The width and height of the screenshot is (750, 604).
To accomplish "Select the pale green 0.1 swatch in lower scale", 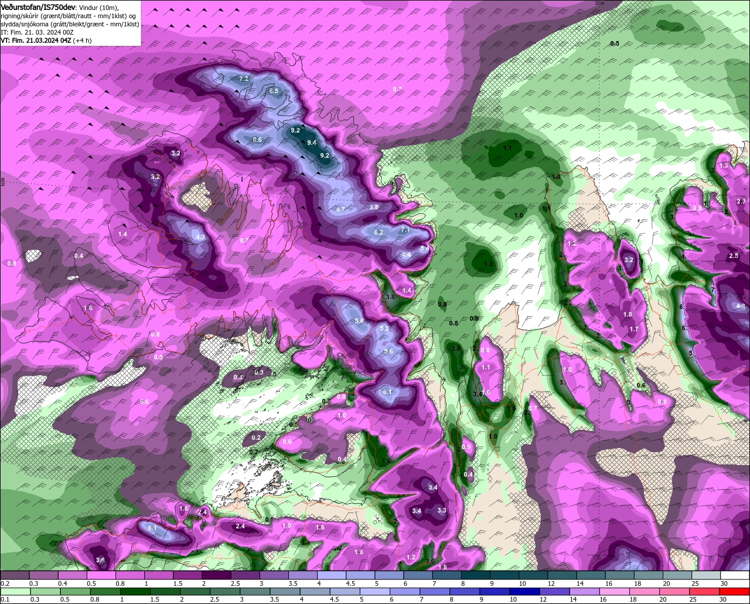I will click(15, 592).
